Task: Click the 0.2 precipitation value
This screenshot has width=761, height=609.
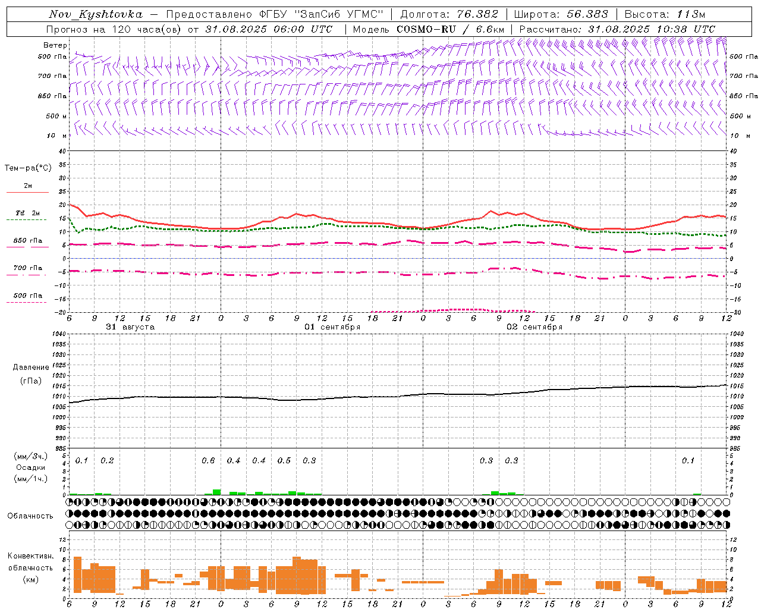Action: (x=107, y=461)
